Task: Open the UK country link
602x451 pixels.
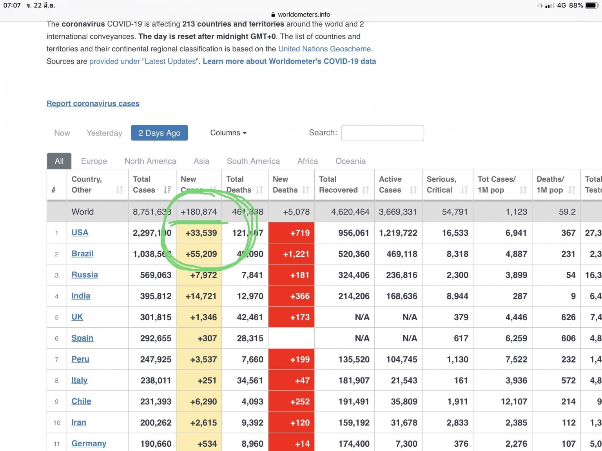Action: click(77, 317)
